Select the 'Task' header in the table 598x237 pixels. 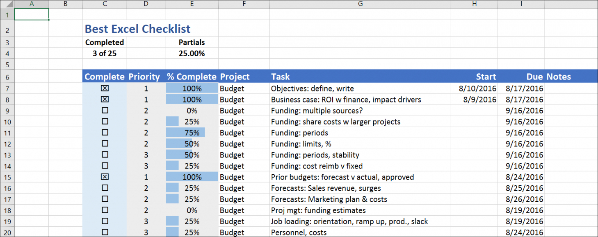point(281,77)
